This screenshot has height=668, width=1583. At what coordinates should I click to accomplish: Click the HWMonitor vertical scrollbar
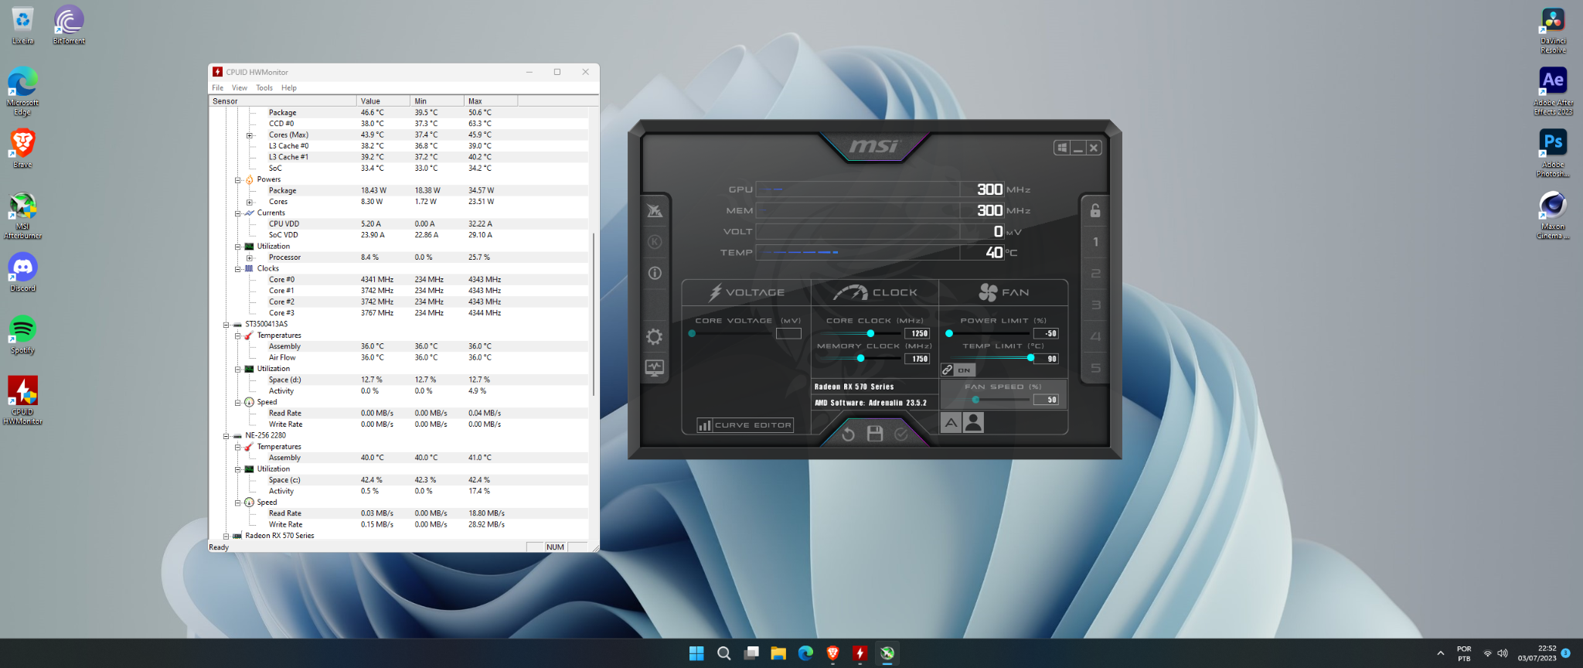(594, 313)
